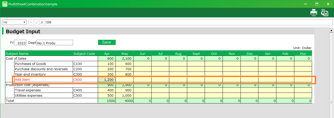The image size is (334, 118).
Task: Click the Excel export icon
Action: coord(324,13)
